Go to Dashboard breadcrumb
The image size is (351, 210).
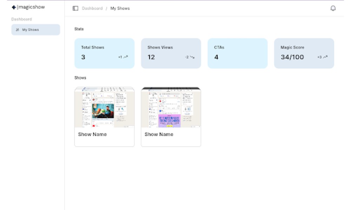click(x=92, y=8)
